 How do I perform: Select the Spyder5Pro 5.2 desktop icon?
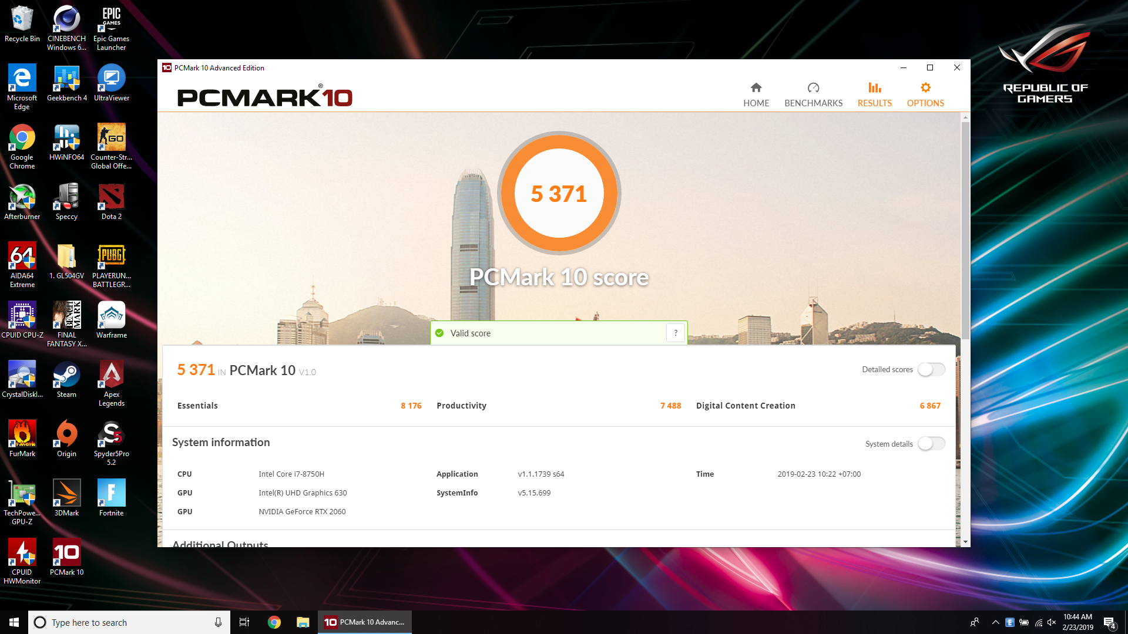pos(111,443)
